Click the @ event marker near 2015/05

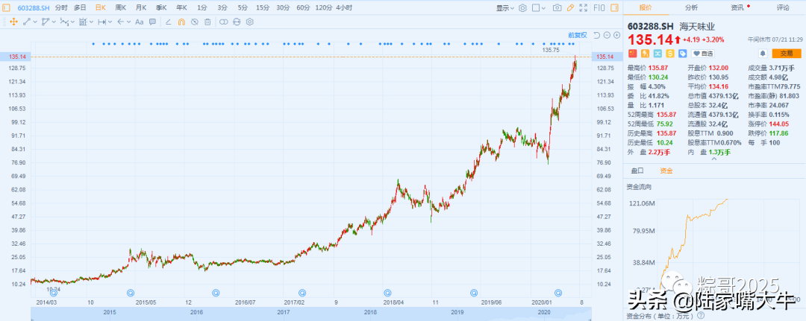point(130,293)
